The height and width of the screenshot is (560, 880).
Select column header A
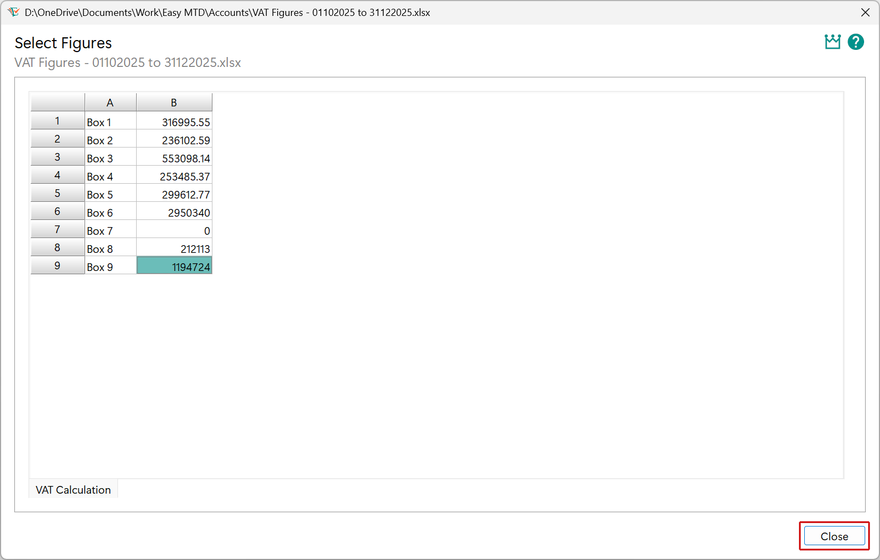pyautogui.click(x=110, y=102)
